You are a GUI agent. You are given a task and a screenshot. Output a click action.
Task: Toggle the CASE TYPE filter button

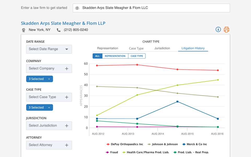137,56
